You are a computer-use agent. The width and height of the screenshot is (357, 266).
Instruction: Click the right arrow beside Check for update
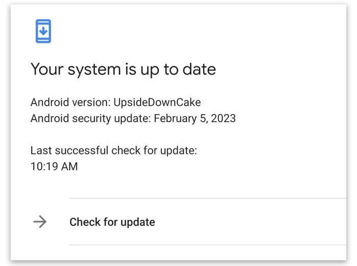[39, 222]
